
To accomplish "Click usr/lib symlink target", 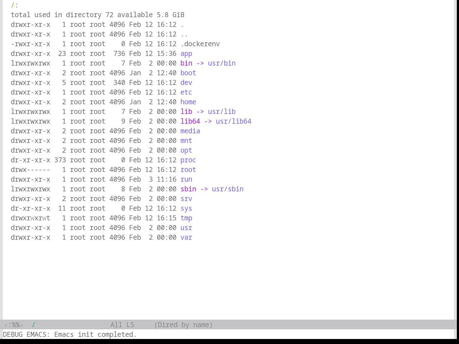I will click(222, 112).
